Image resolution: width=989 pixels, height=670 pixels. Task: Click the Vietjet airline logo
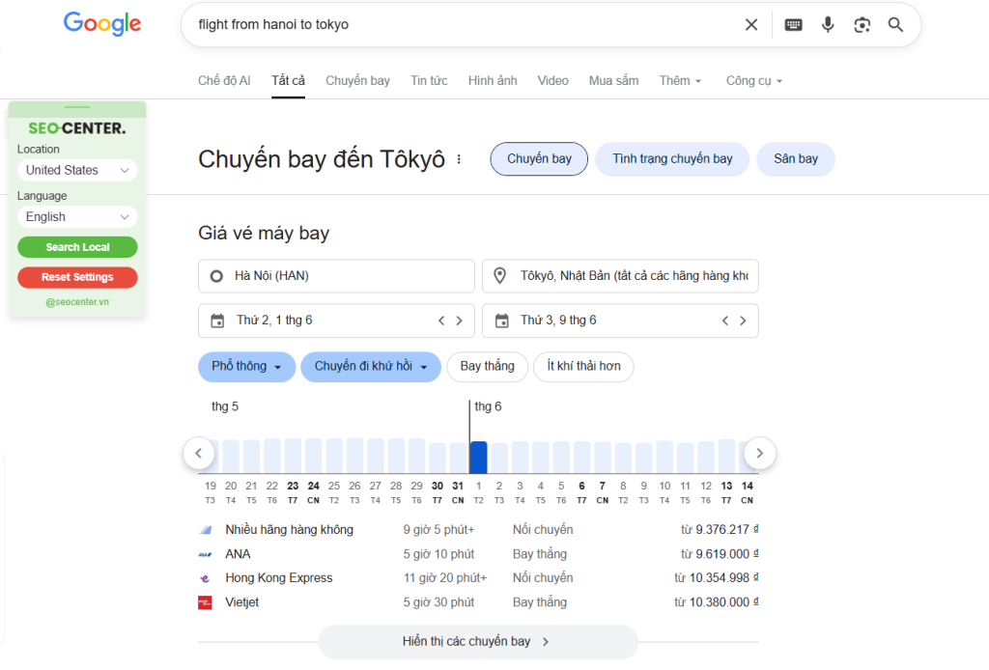205,601
